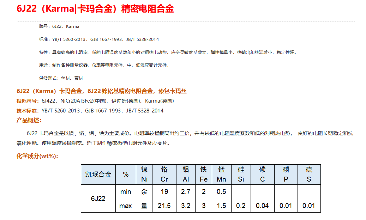Click the '锰 Mn' column header

pyautogui.click(x=222, y=175)
